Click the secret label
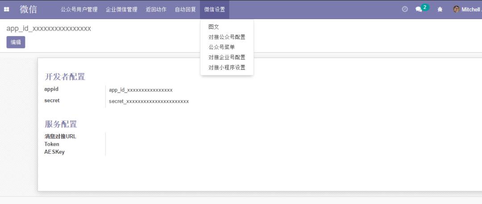 [x=52, y=100]
